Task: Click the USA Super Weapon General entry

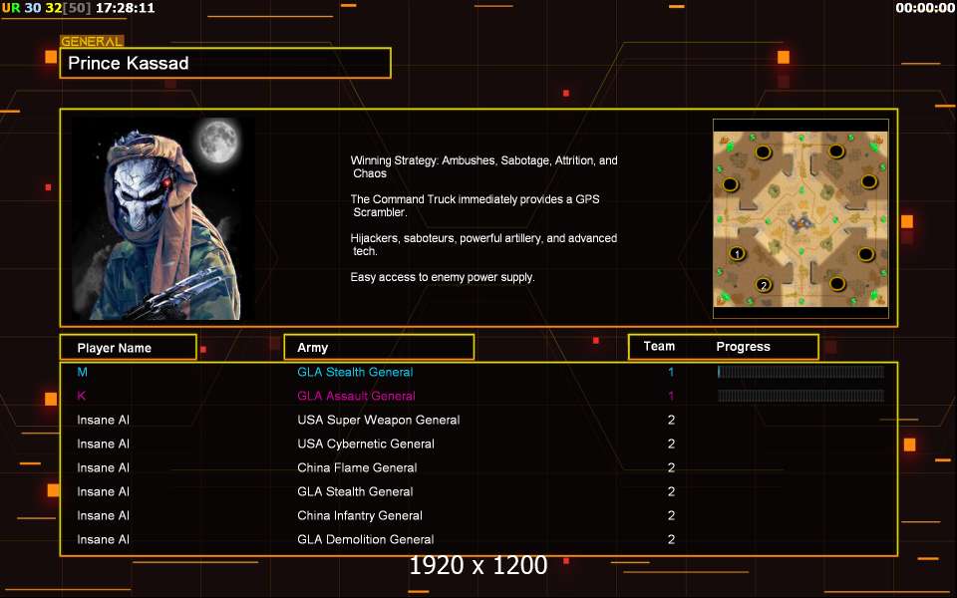Action: (379, 420)
